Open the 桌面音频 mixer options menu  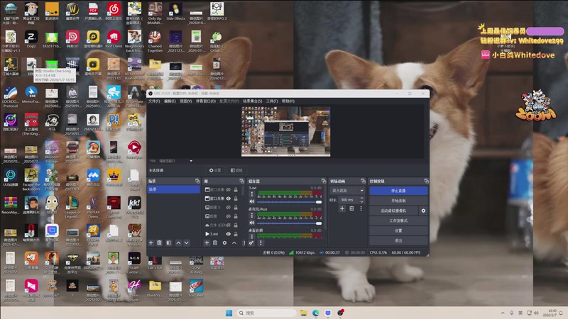(252, 237)
